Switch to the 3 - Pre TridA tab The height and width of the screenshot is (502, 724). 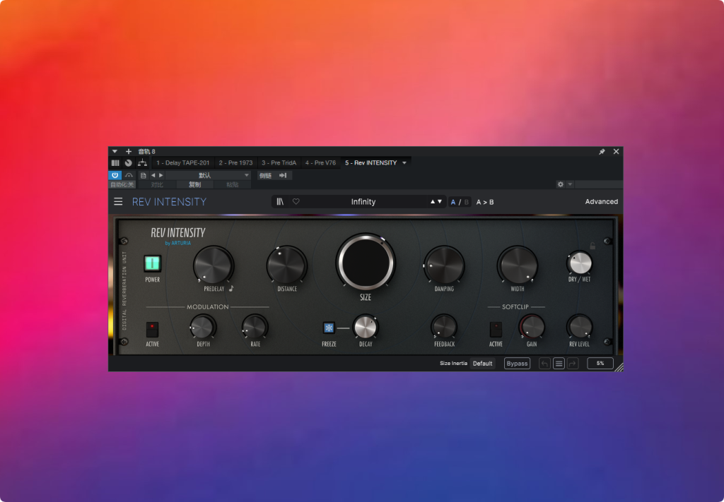click(279, 162)
